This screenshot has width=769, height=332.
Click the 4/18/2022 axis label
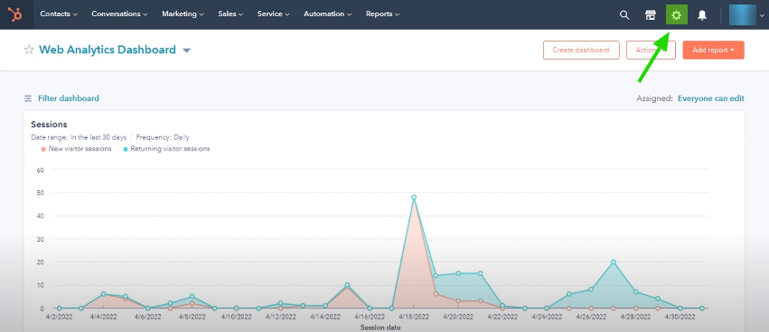point(414,318)
